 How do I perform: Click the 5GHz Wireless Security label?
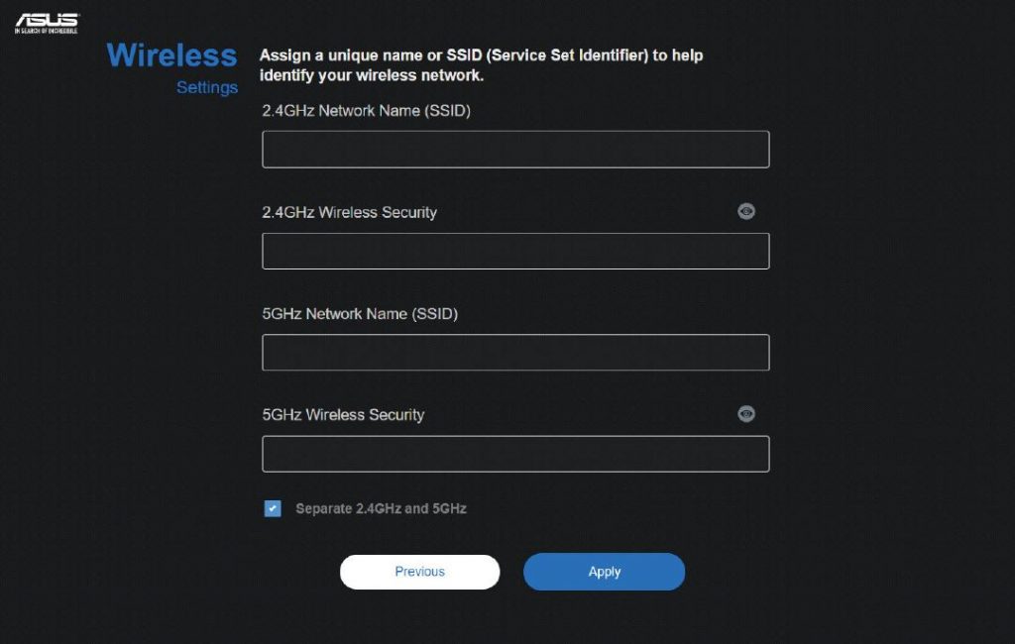[343, 415]
